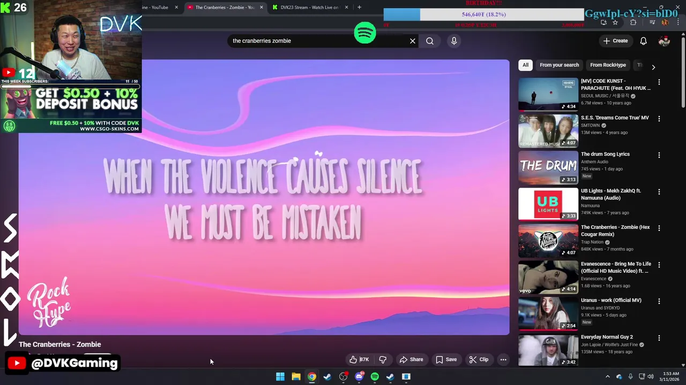Image resolution: width=686 pixels, height=385 pixels.
Task: Open the Chrome profile avatar
Action: pyautogui.click(x=665, y=22)
